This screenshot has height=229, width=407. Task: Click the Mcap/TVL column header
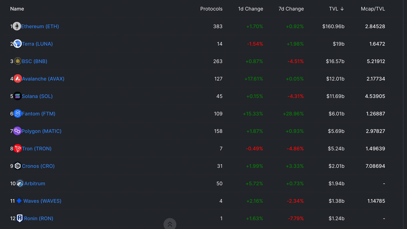373,9
